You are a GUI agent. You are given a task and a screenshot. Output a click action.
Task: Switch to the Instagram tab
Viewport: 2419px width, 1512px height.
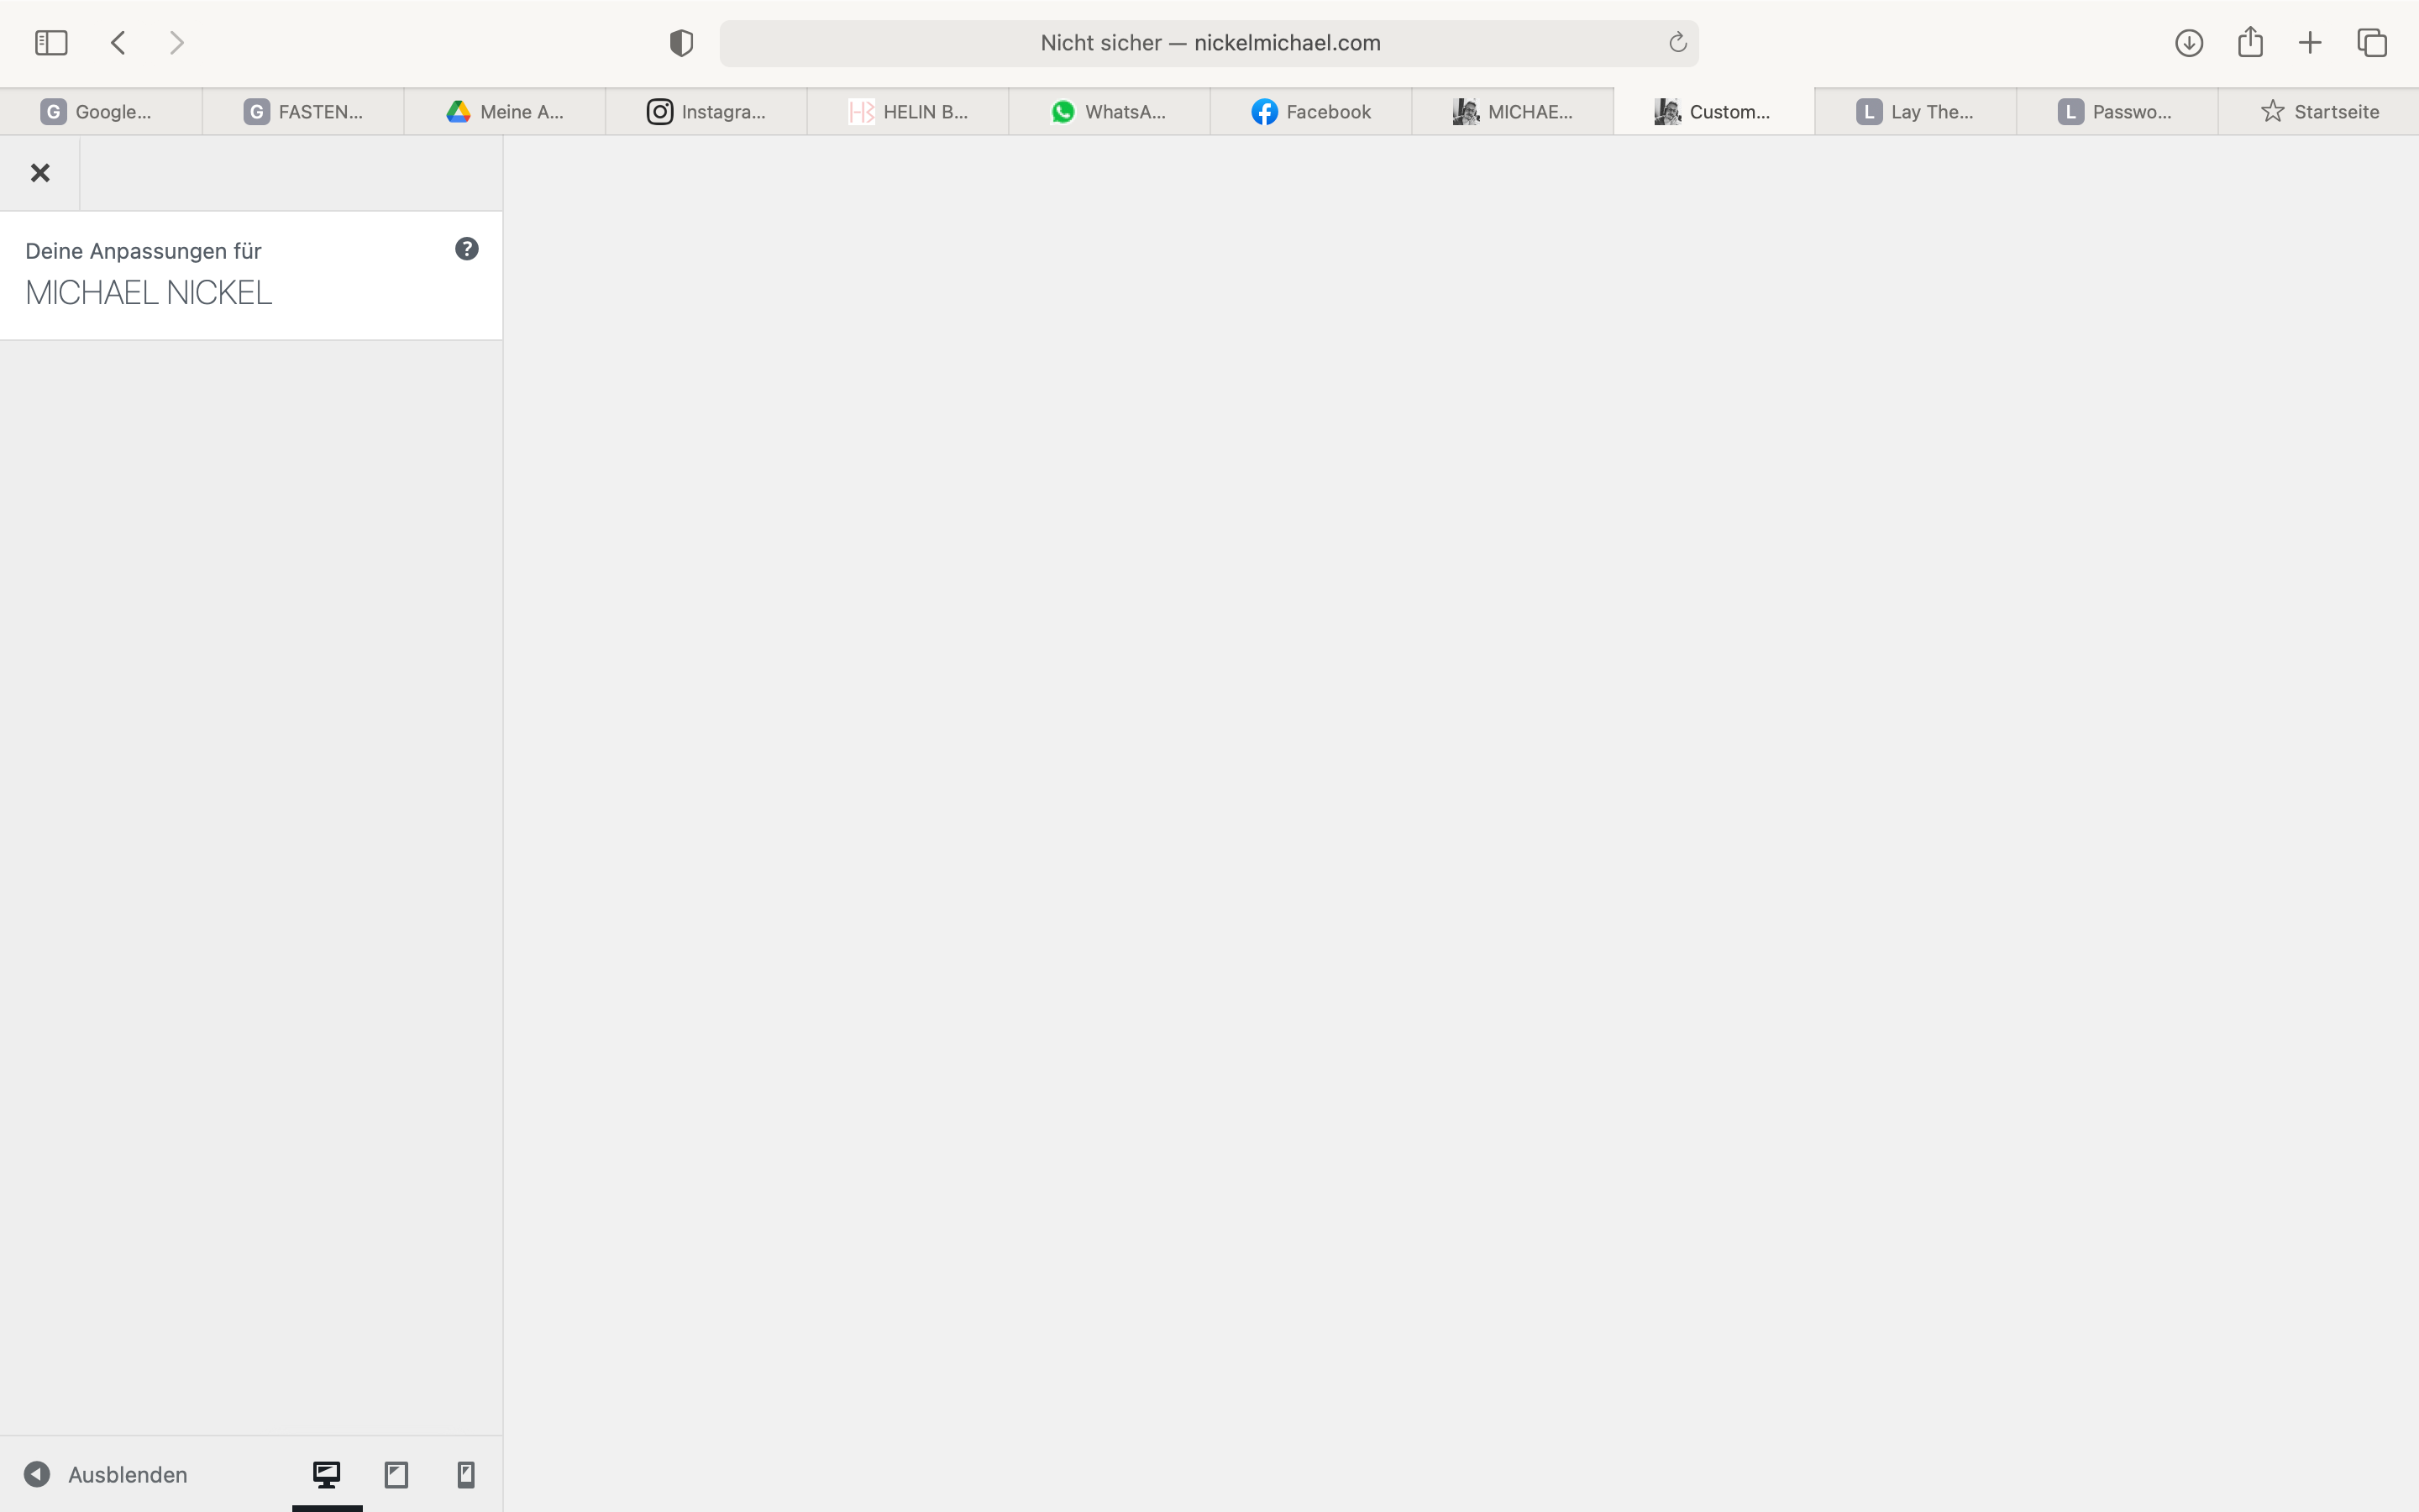(706, 112)
